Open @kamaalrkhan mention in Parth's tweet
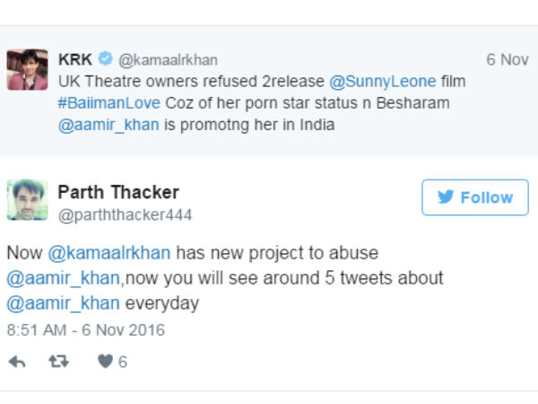The width and height of the screenshot is (538, 404). point(109,253)
